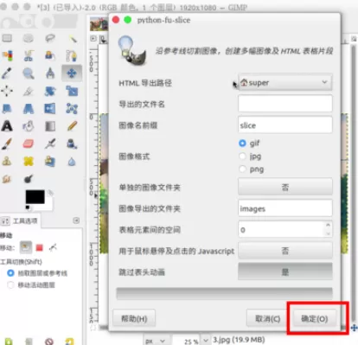The image size is (358, 345).
Task: Select the Move tool in toolbox
Action: point(72,73)
